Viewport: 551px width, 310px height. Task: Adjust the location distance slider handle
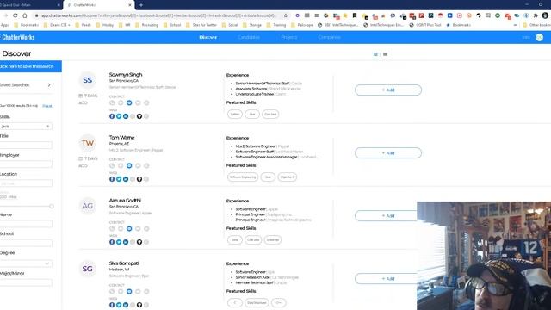(52, 207)
